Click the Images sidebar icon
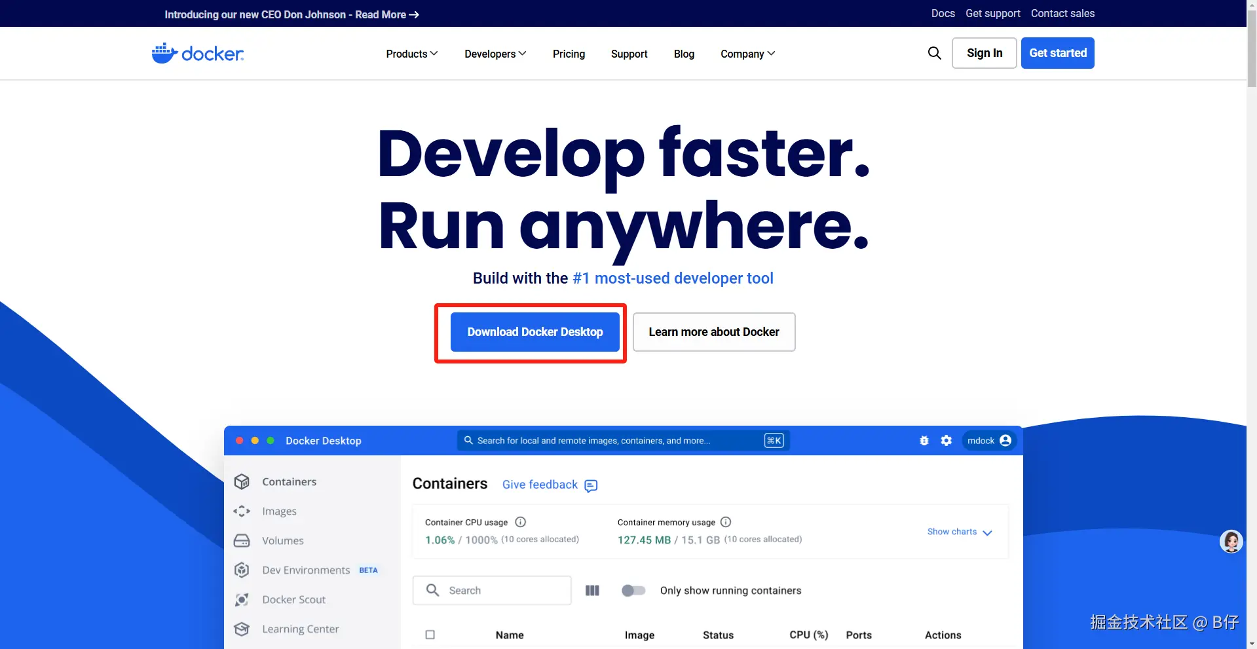1257x649 pixels. (x=242, y=511)
